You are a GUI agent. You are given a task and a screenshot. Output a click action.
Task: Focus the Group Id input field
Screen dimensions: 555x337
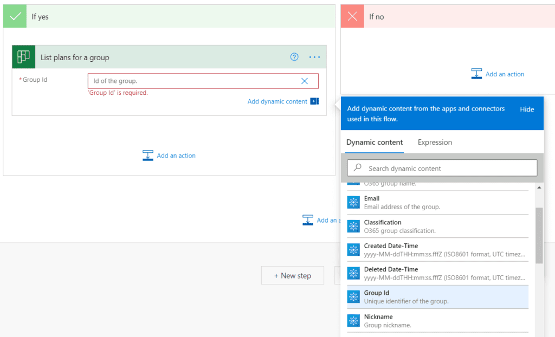coord(203,81)
